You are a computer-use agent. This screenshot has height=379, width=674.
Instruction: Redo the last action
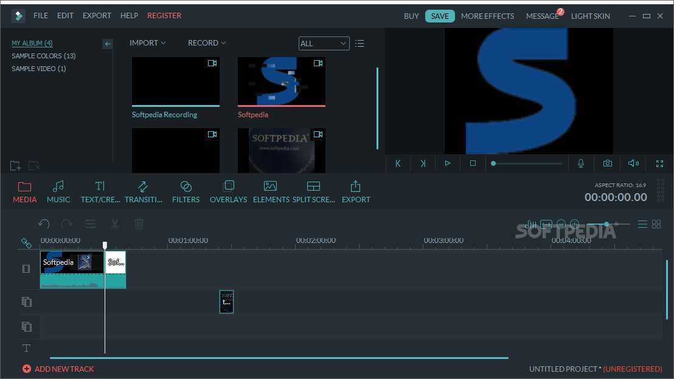[67, 224]
